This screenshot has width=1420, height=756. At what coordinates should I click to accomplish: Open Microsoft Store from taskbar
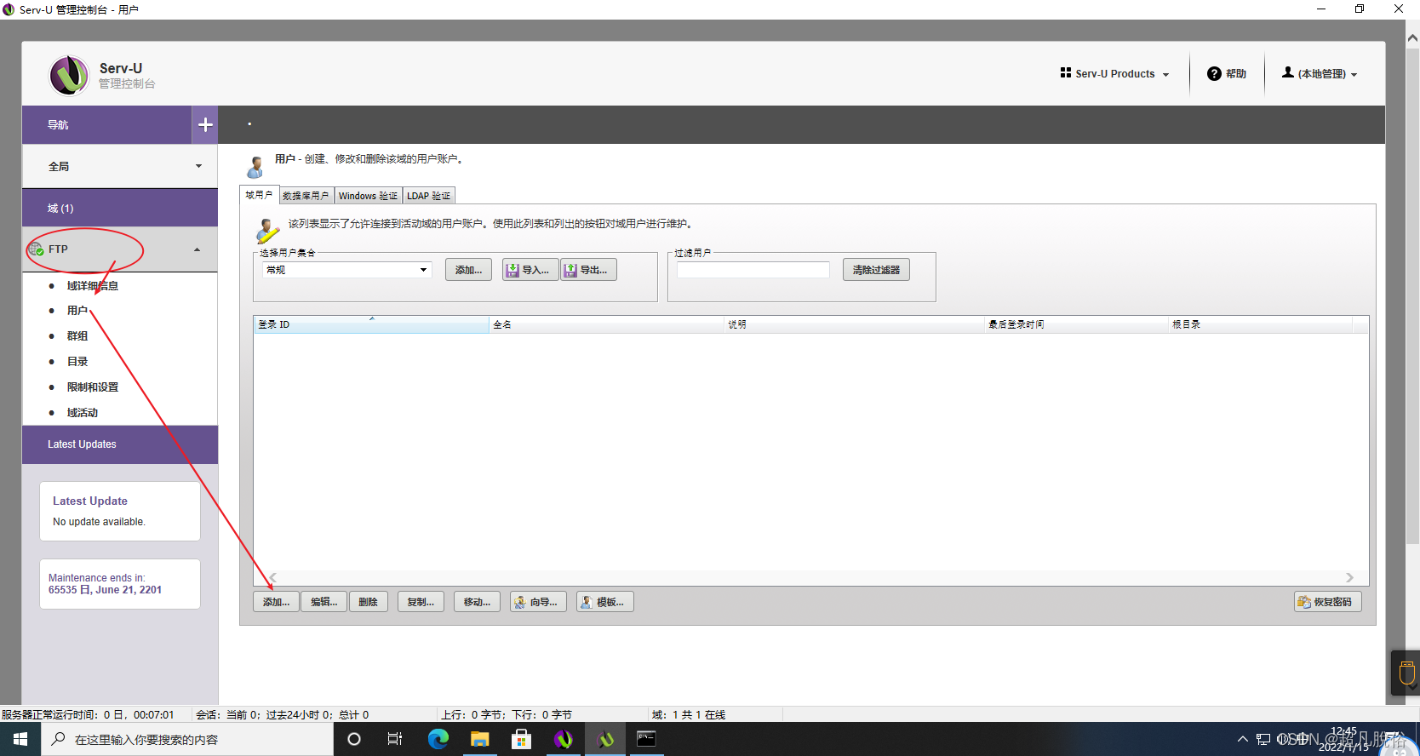click(521, 739)
